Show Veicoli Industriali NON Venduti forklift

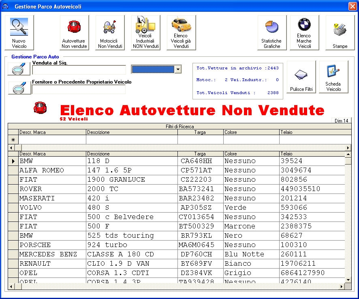click(x=145, y=32)
